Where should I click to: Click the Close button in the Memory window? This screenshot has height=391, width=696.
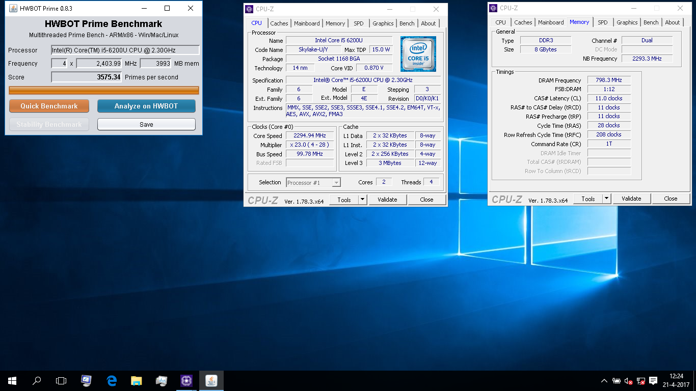pyautogui.click(x=671, y=199)
